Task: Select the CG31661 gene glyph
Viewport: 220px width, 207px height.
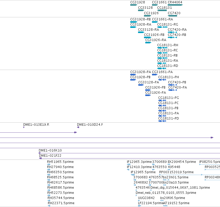Action: click(x=155, y=5)
